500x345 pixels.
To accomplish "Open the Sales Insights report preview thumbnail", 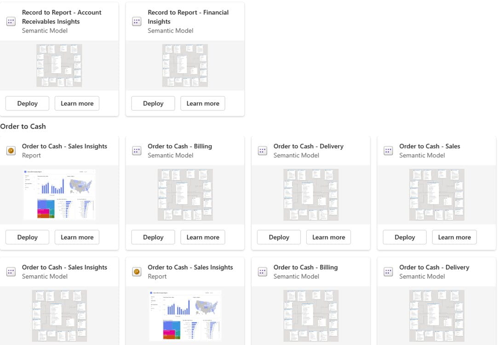I will 59,194.
